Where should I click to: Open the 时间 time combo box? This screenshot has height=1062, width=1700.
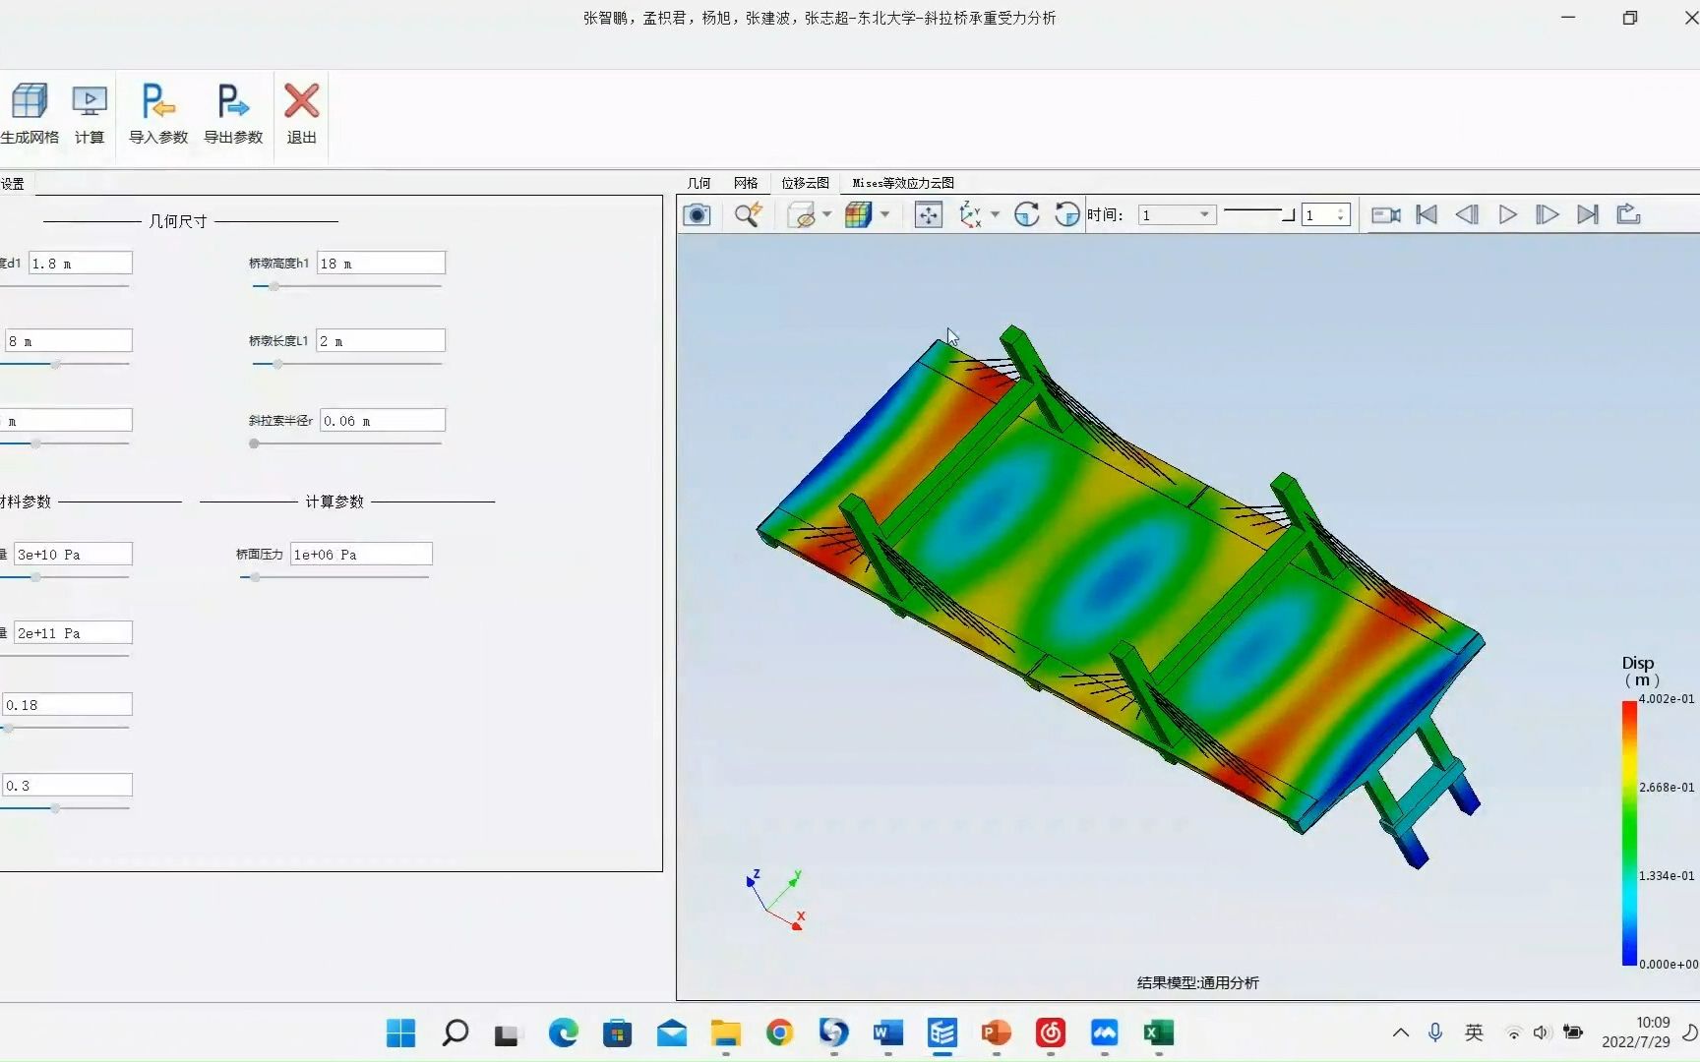click(x=1177, y=214)
